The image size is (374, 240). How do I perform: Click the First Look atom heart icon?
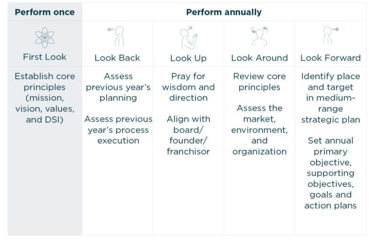click(45, 37)
